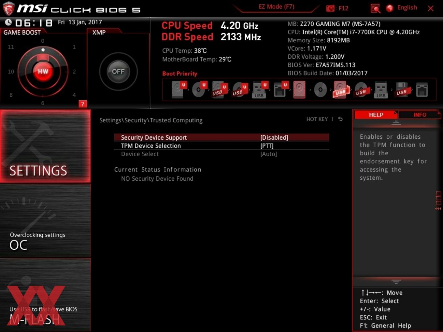Click the Boot Priority heading
This screenshot has width=443, height=332.
[180, 74]
